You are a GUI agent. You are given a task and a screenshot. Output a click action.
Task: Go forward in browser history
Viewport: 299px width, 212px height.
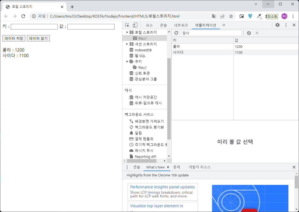pyautogui.click(x=15, y=16)
